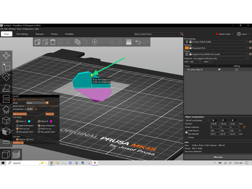The image size is (252, 189).
Task: Select Object A Keep orientation radio
Action: 17,126
